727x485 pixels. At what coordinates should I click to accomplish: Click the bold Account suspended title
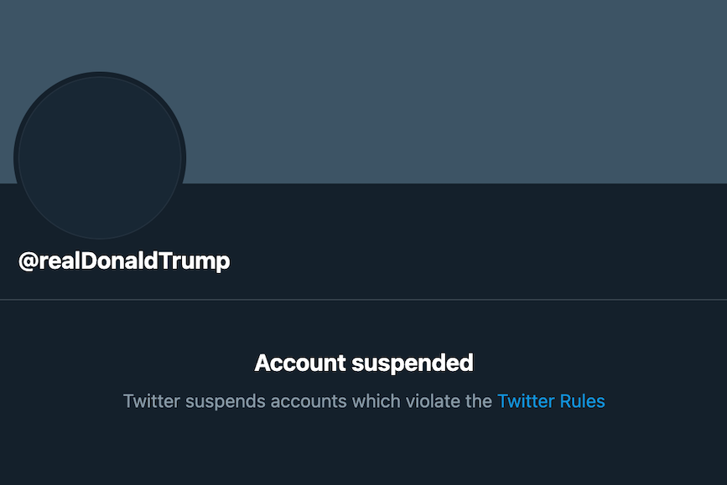point(363,363)
